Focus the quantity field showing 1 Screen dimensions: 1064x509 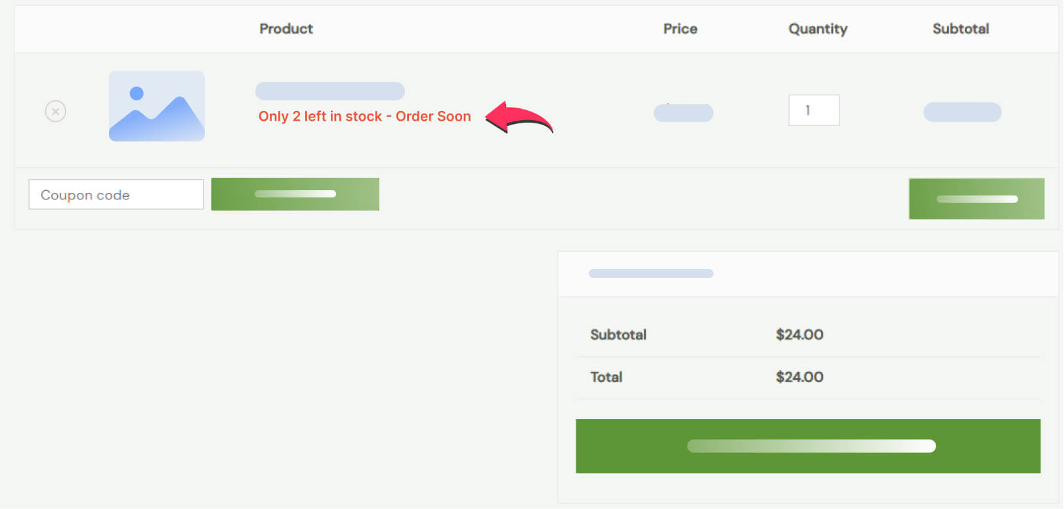814,110
